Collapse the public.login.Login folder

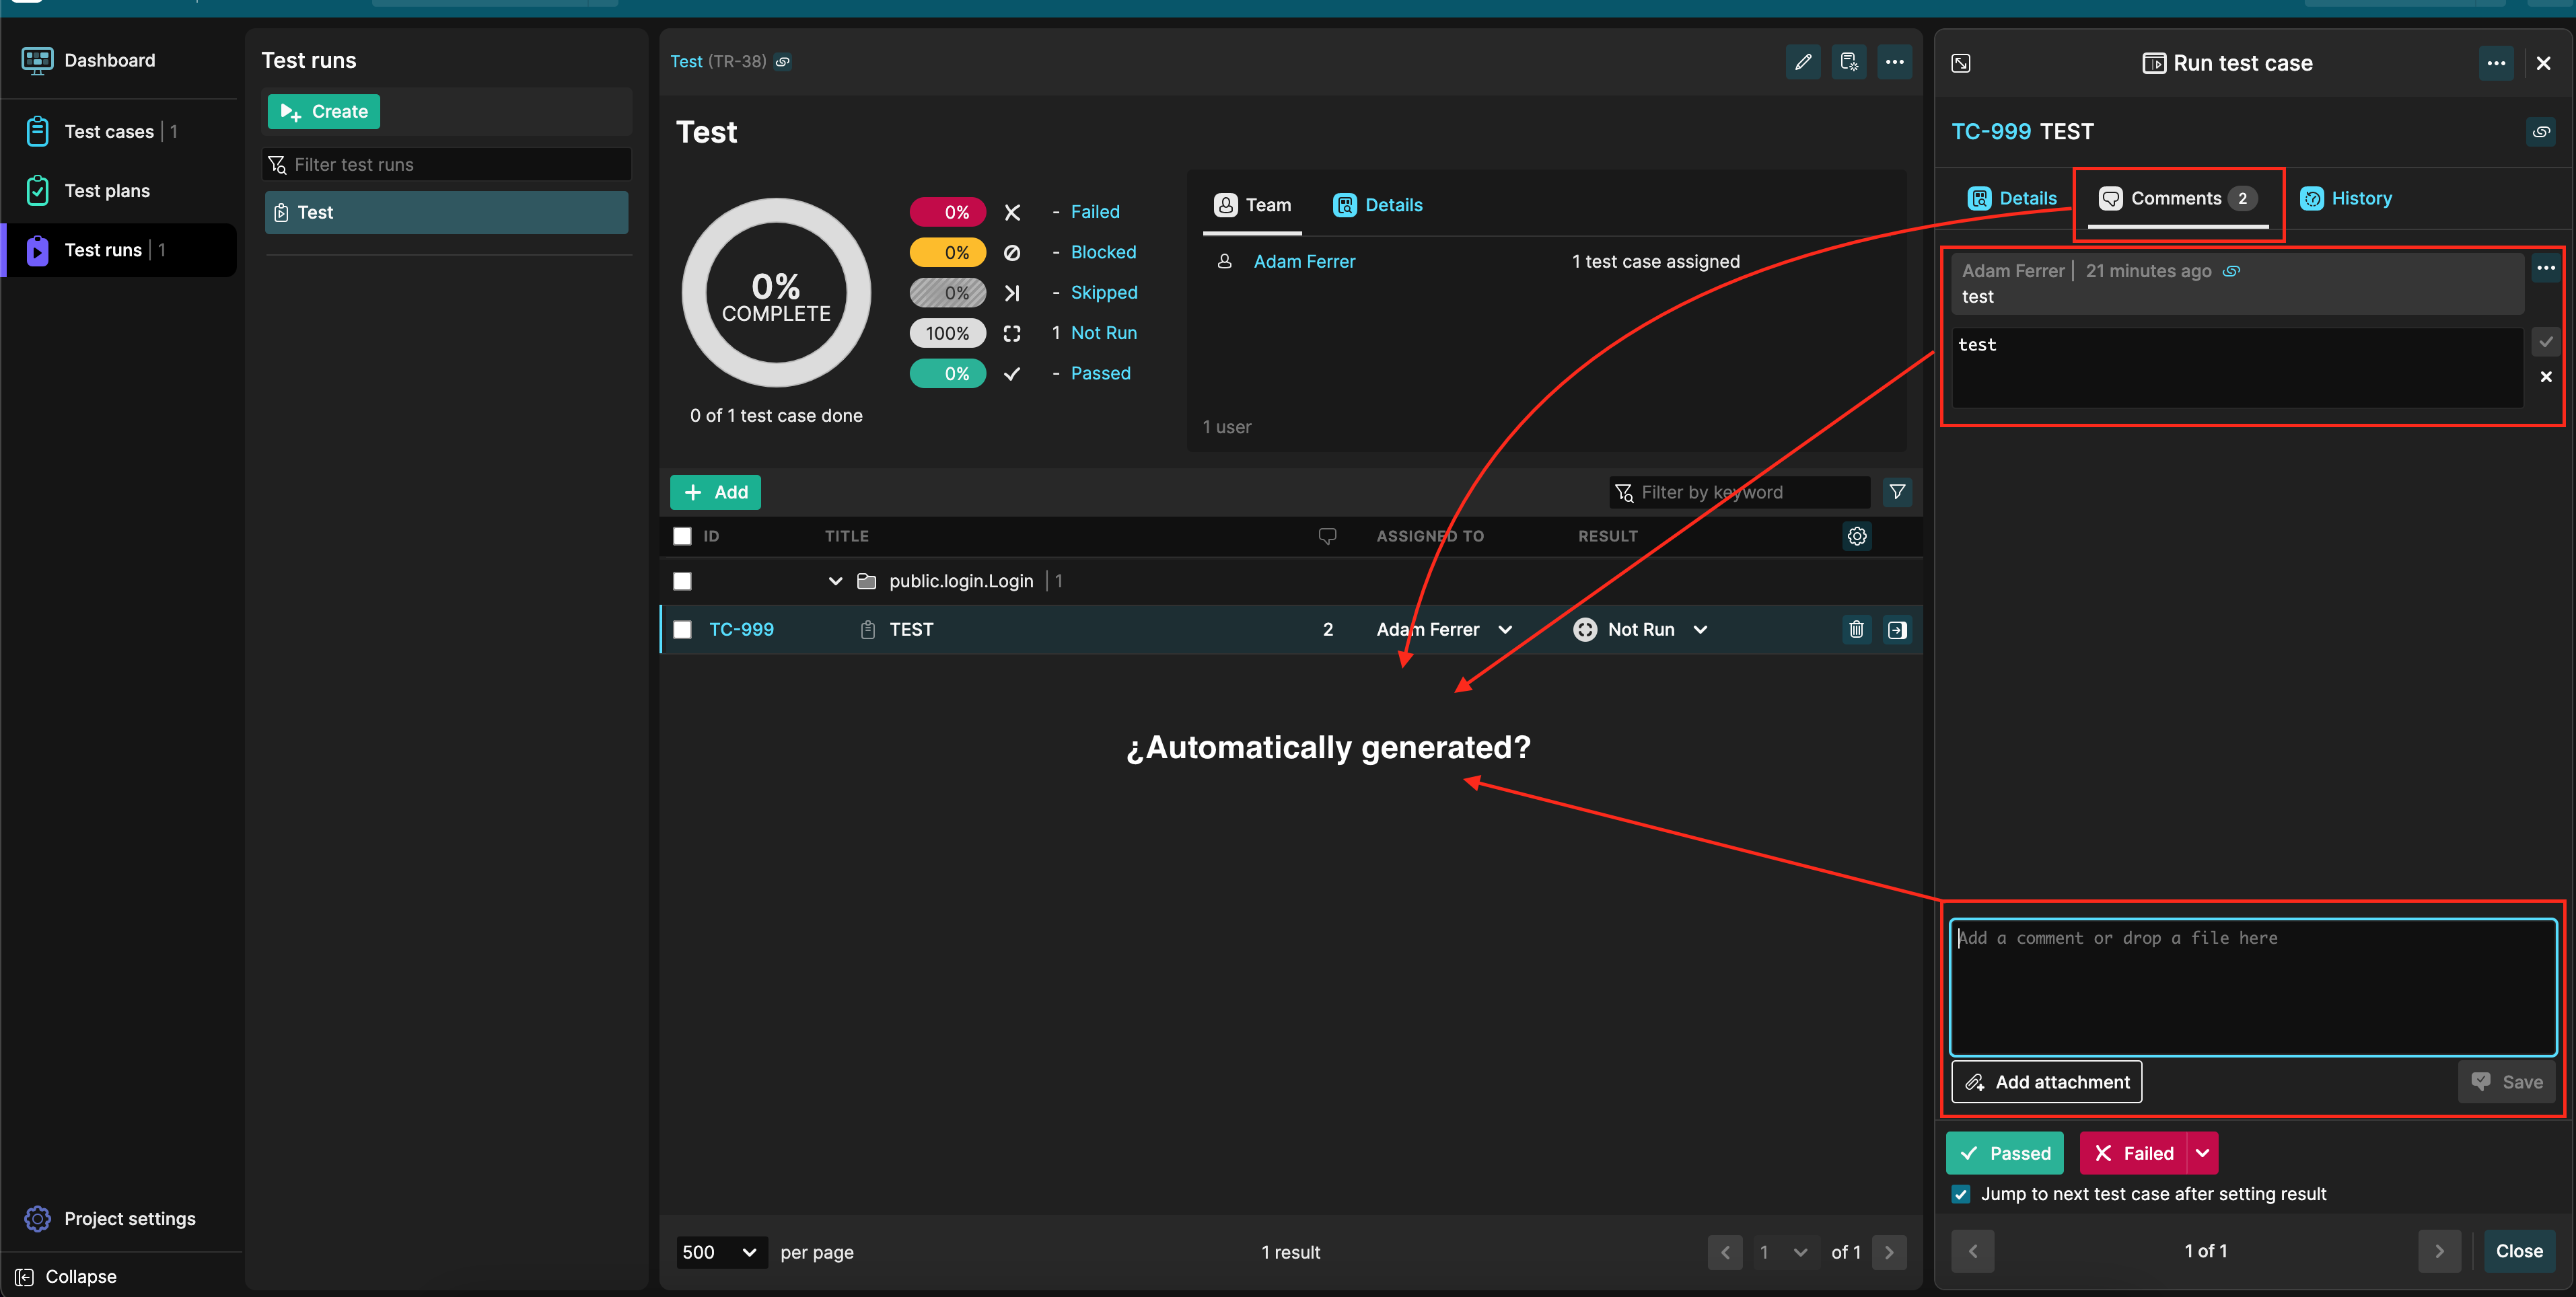(835, 581)
